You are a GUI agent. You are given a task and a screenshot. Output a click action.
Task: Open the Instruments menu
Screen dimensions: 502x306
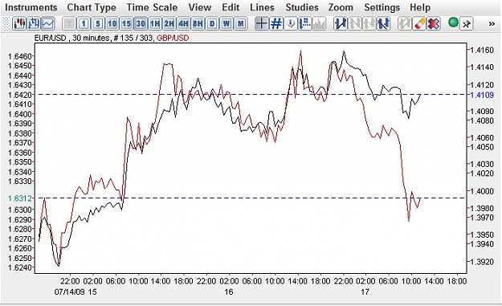click(31, 7)
